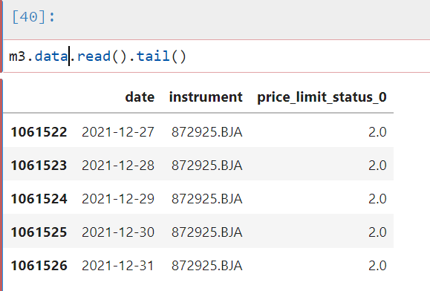The height and width of the screenshot is (291, 430).
Task: Click instrument 872925.BJA in row 1061522
Action: [x=206, y=132]
